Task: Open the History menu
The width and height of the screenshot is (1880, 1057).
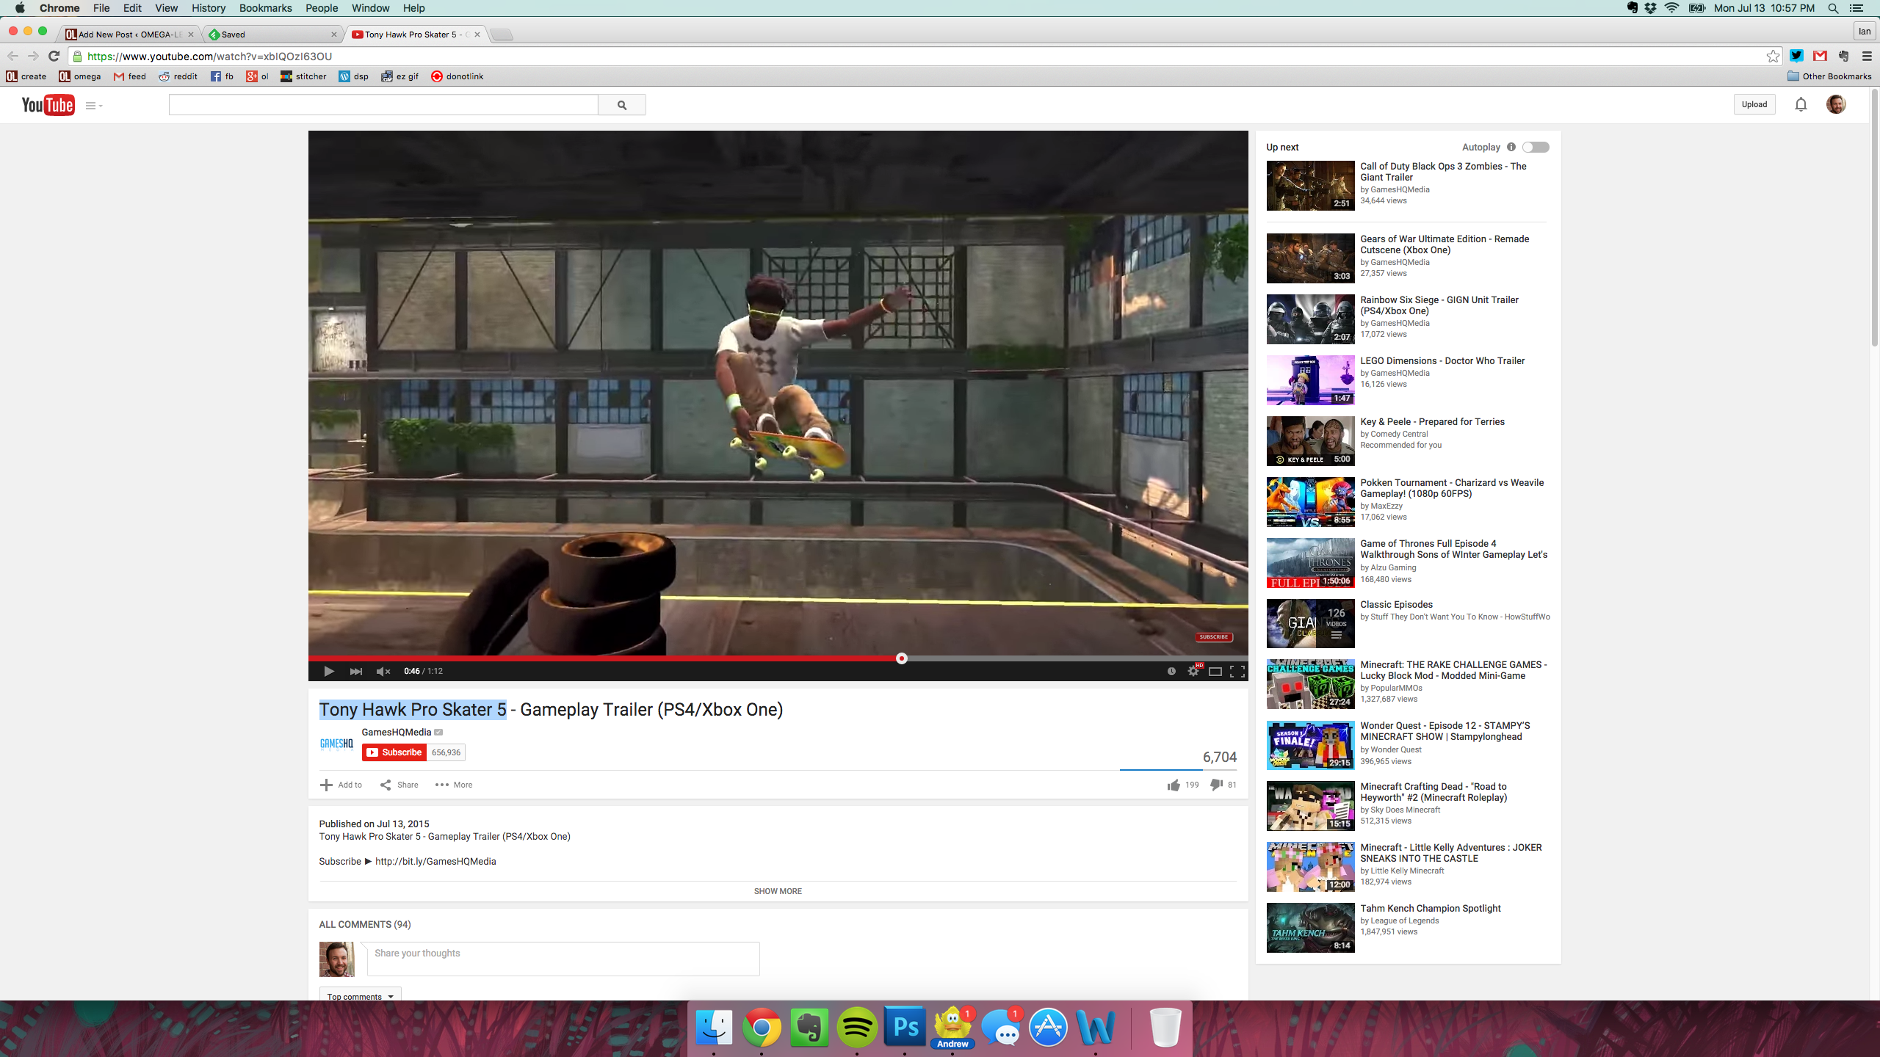Action: [x=208, y=8]
